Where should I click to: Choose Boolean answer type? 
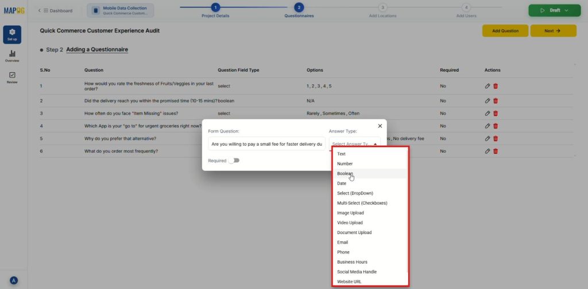point(369,173)
